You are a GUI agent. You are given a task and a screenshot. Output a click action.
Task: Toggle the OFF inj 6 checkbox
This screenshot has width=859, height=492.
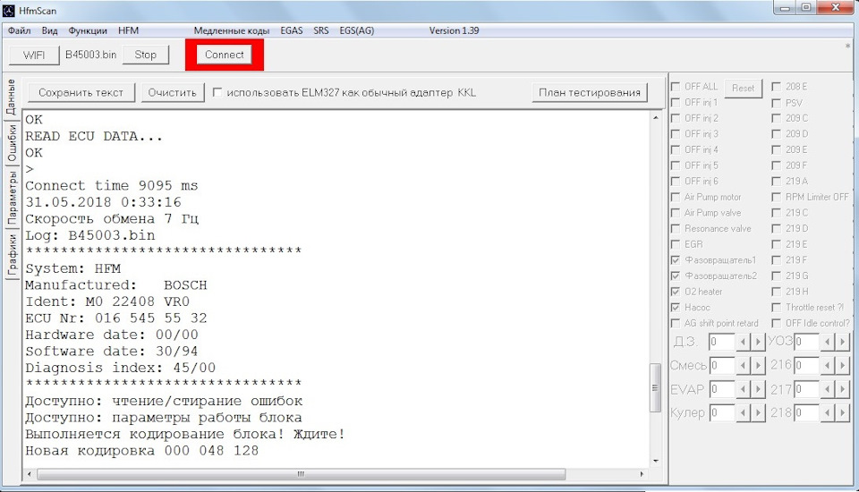[676, 182]
